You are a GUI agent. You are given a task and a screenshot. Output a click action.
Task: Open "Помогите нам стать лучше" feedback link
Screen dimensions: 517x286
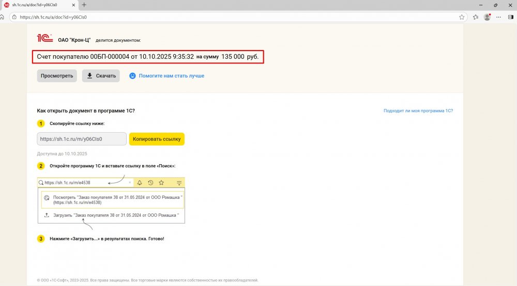(171, 76)
